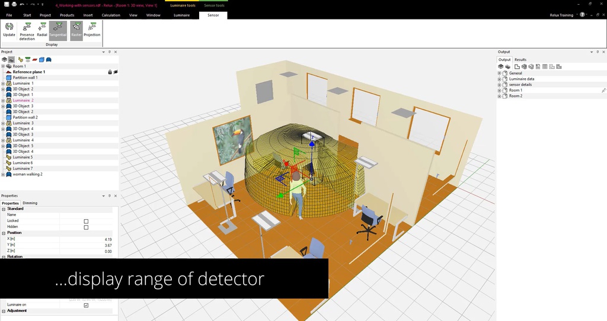The height and width of the screenshot is (321, 607).
Task: Toggle the Raster display option
Action: (x=76, y=30)
